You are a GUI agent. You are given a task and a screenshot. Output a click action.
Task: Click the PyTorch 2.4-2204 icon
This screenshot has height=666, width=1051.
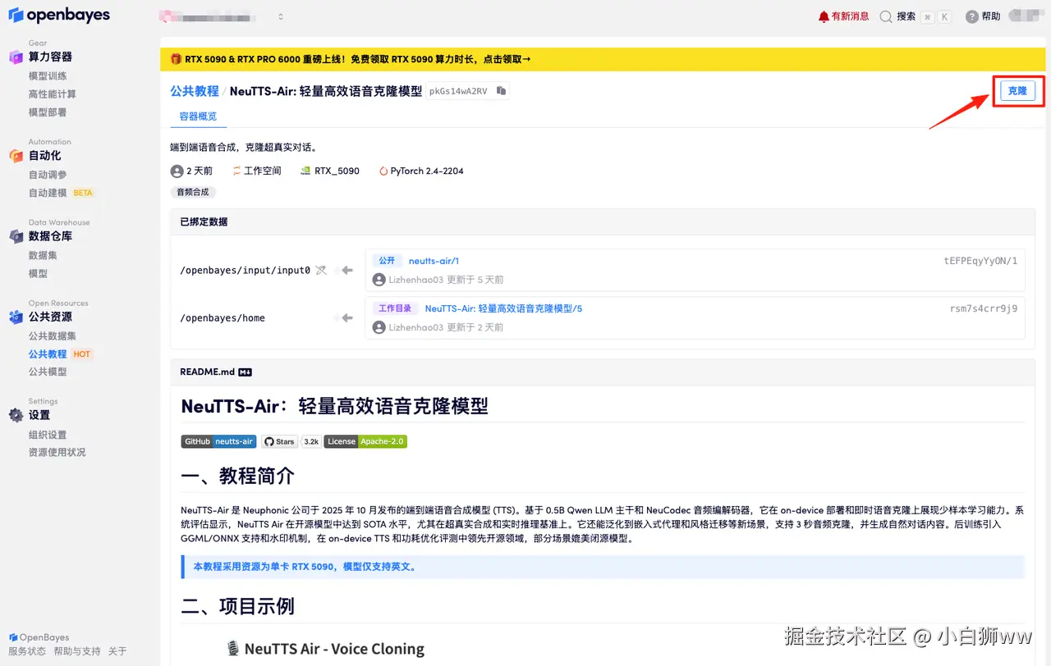pos(383,171)
